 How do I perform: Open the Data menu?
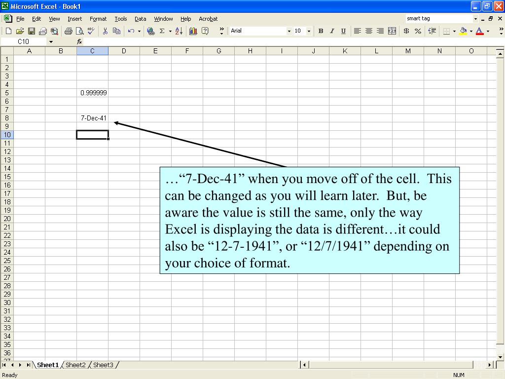140,19
